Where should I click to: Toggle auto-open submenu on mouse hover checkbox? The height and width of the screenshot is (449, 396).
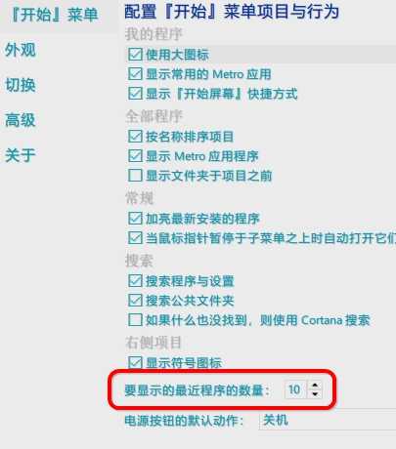135,238
